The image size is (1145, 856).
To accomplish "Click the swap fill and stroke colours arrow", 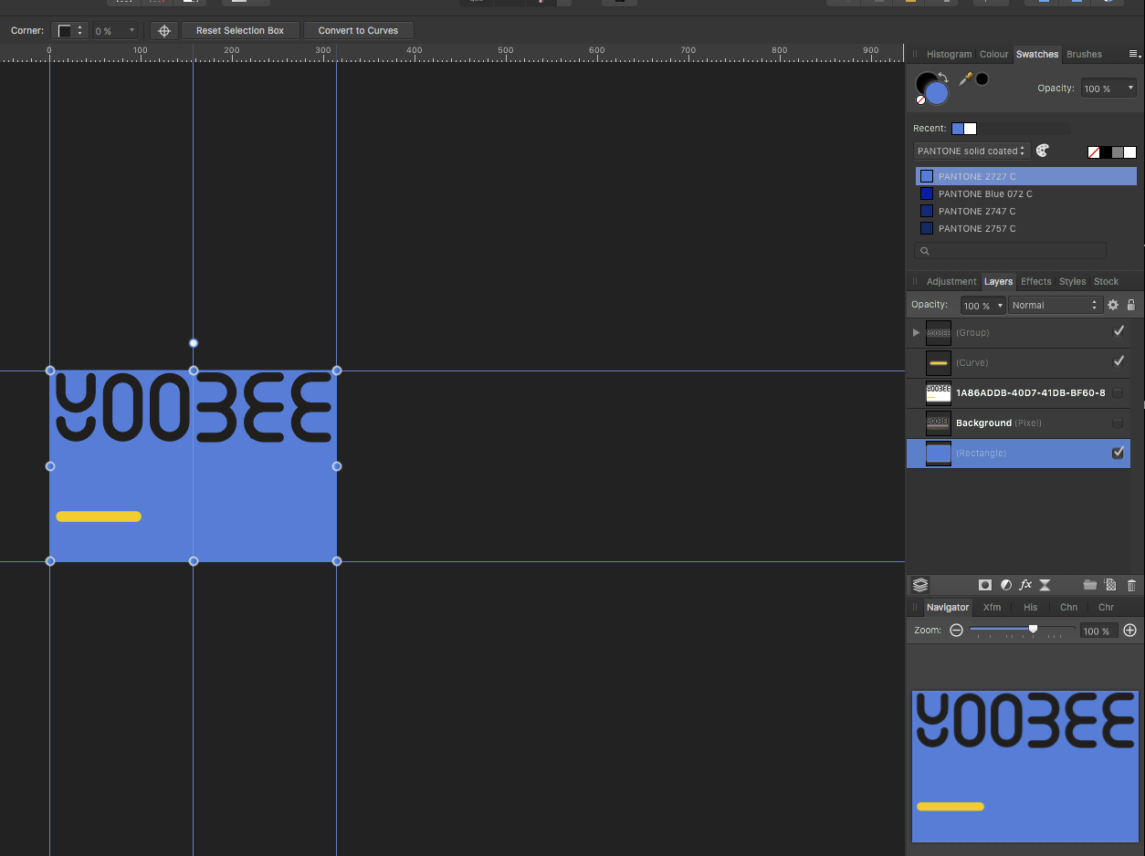I will pos(943,77).
